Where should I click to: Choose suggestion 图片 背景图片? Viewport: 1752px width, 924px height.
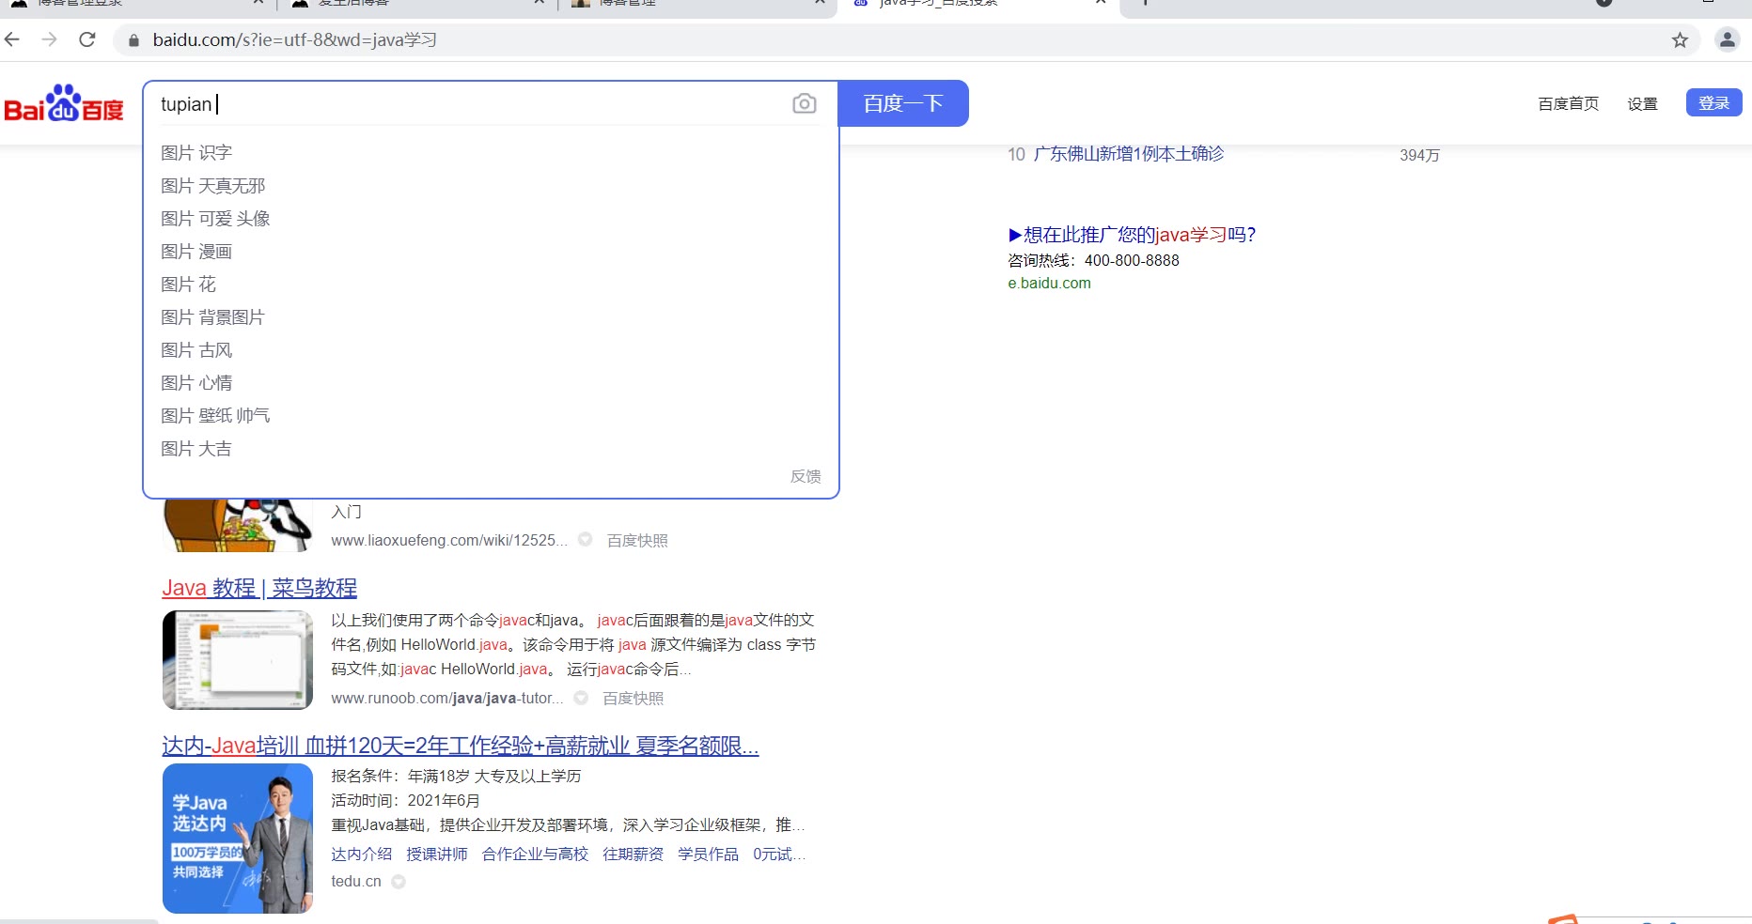coord(491,316)
